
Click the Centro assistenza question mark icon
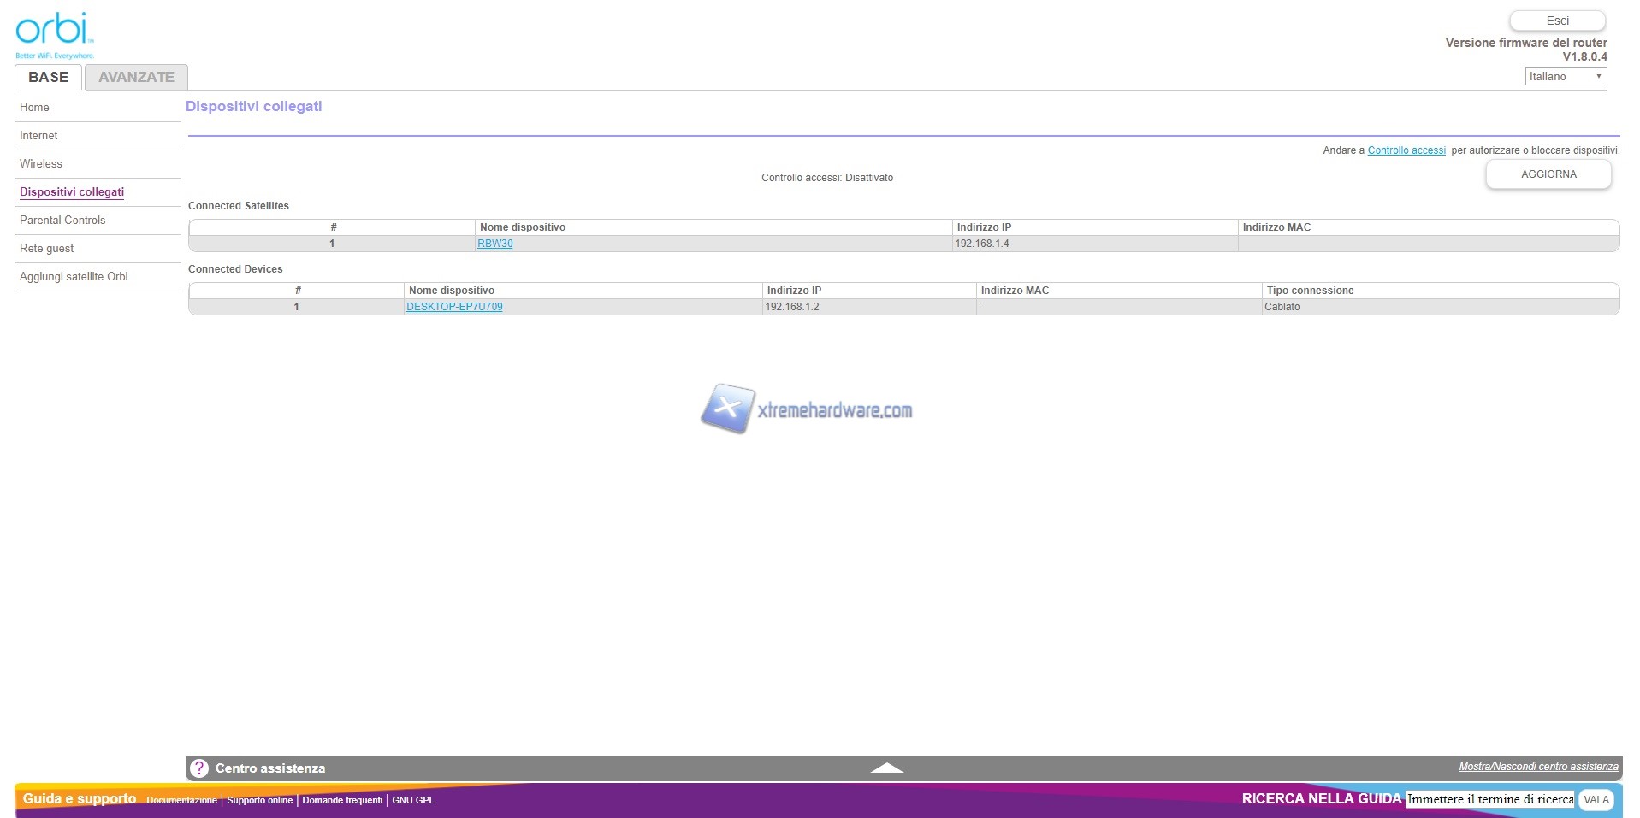(x=199, y=768)
